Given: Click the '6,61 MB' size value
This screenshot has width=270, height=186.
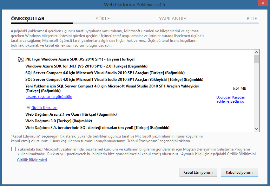Looking at the screenshot, I should coord(239,88).
